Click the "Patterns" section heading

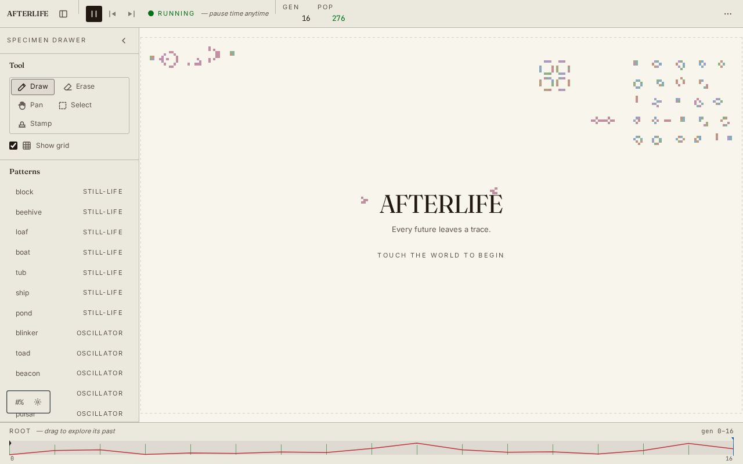click(24, 172)
